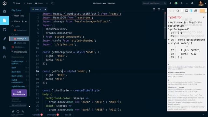Open preview in new window icon
The width and height of the screenshot is (208, 117).
coord(196,11)
